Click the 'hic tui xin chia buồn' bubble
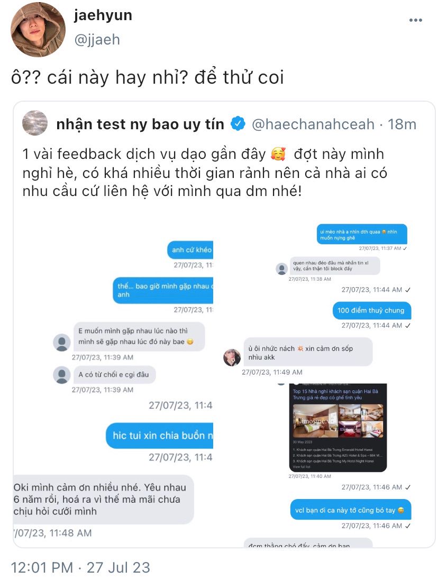This screenshot has width=438, height=588. click(159, 435)
